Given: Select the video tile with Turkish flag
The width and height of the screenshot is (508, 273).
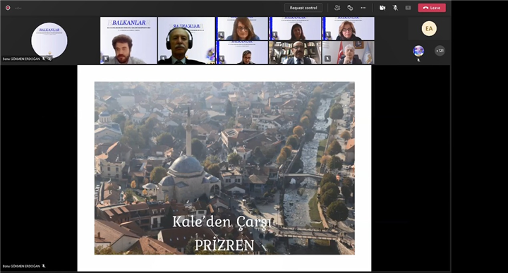Looking at the screenshot, I should pos(349,52).
